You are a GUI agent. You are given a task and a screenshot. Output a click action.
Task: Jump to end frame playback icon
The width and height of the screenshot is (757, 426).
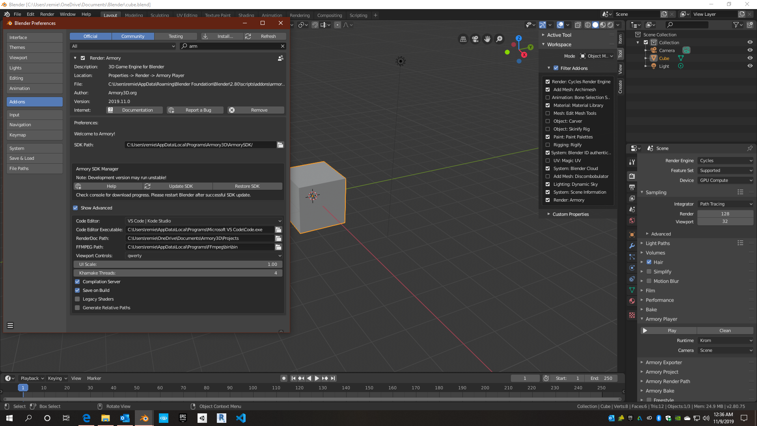[x=333, y=378]
